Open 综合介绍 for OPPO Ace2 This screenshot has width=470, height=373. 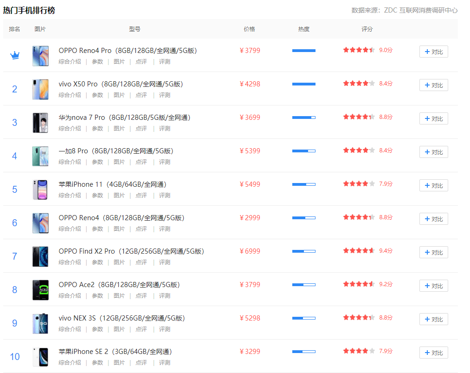pyautogui.click(x=70, y=296)
